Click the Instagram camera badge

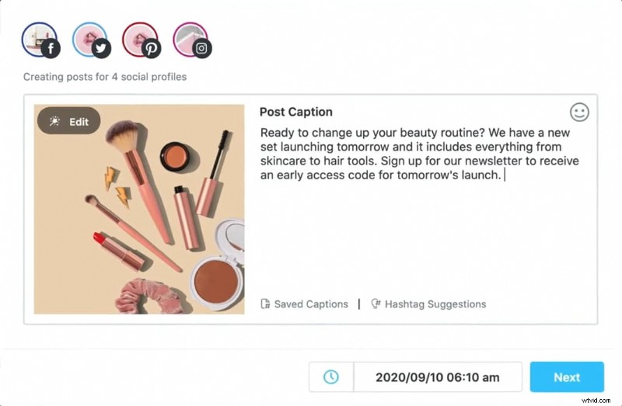point(202,48)
